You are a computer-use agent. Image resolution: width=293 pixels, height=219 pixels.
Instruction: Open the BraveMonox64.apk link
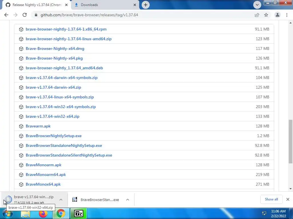(x=43, y=184)
